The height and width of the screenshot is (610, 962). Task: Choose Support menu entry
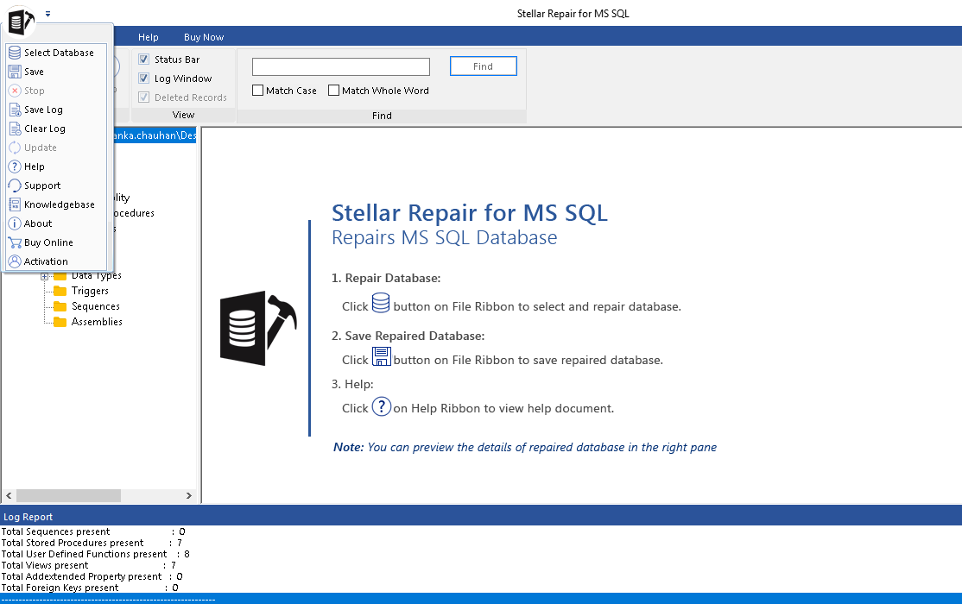tap(56, 186)
